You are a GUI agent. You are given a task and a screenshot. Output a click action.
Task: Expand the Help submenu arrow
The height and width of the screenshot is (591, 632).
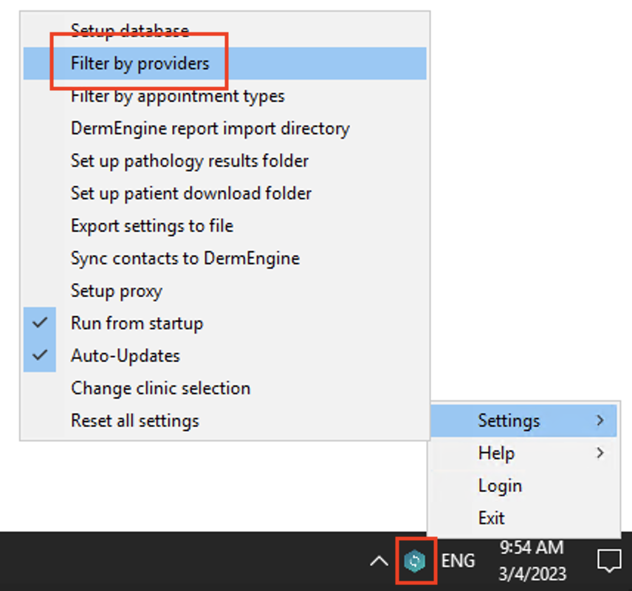[x=600, y=454]
